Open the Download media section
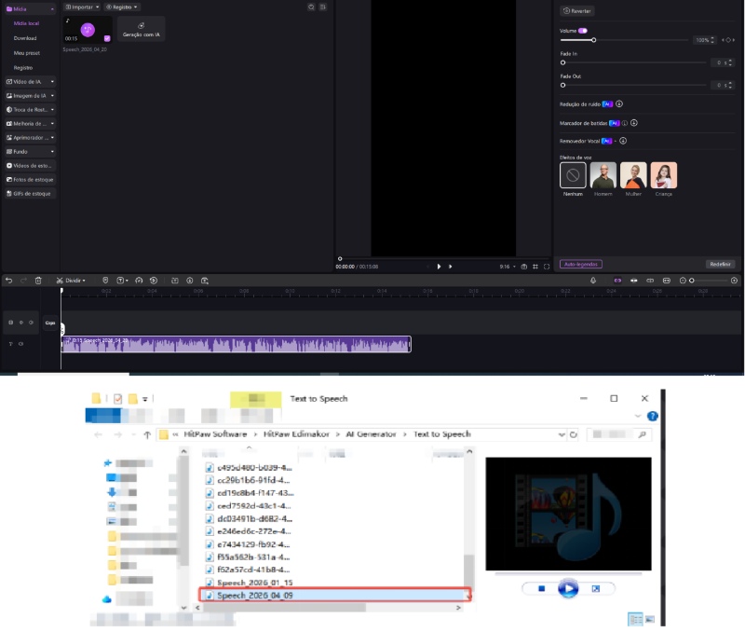The width and height of the screenshot is (745, 632). 25,38
